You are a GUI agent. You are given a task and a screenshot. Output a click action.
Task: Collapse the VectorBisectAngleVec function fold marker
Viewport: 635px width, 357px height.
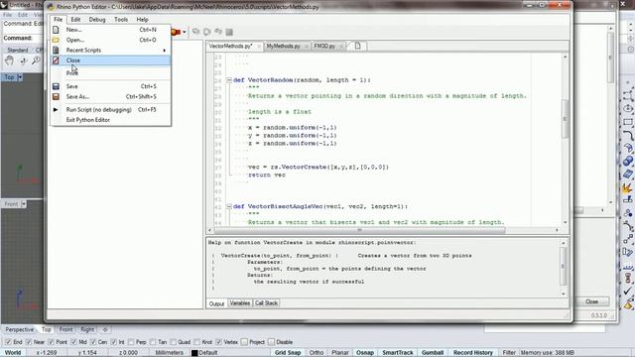229,206
